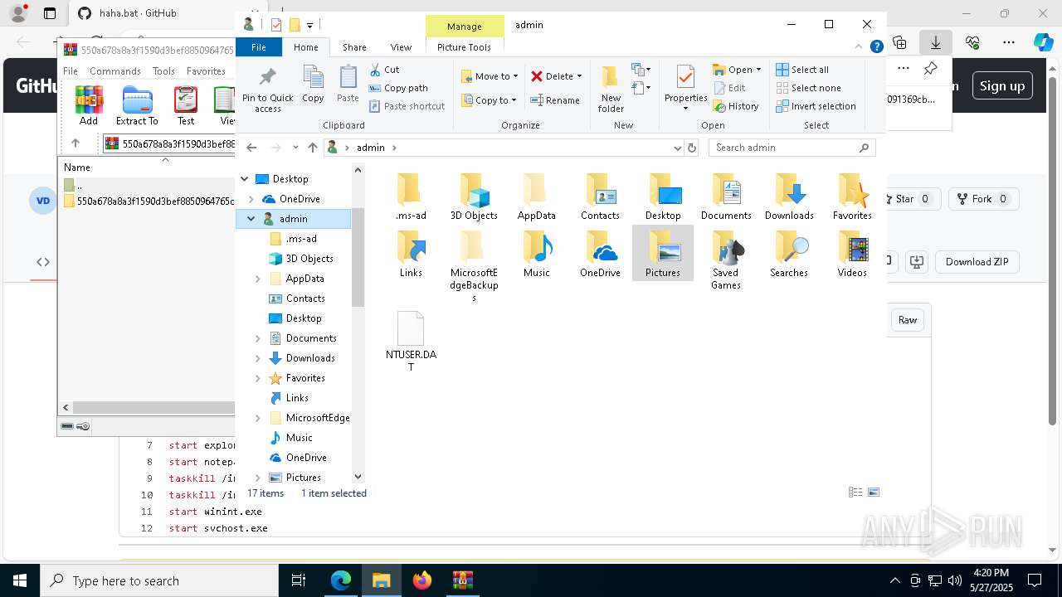Click Paste shortcut in ribbon

pyautogui.click(x=407, y=106)
